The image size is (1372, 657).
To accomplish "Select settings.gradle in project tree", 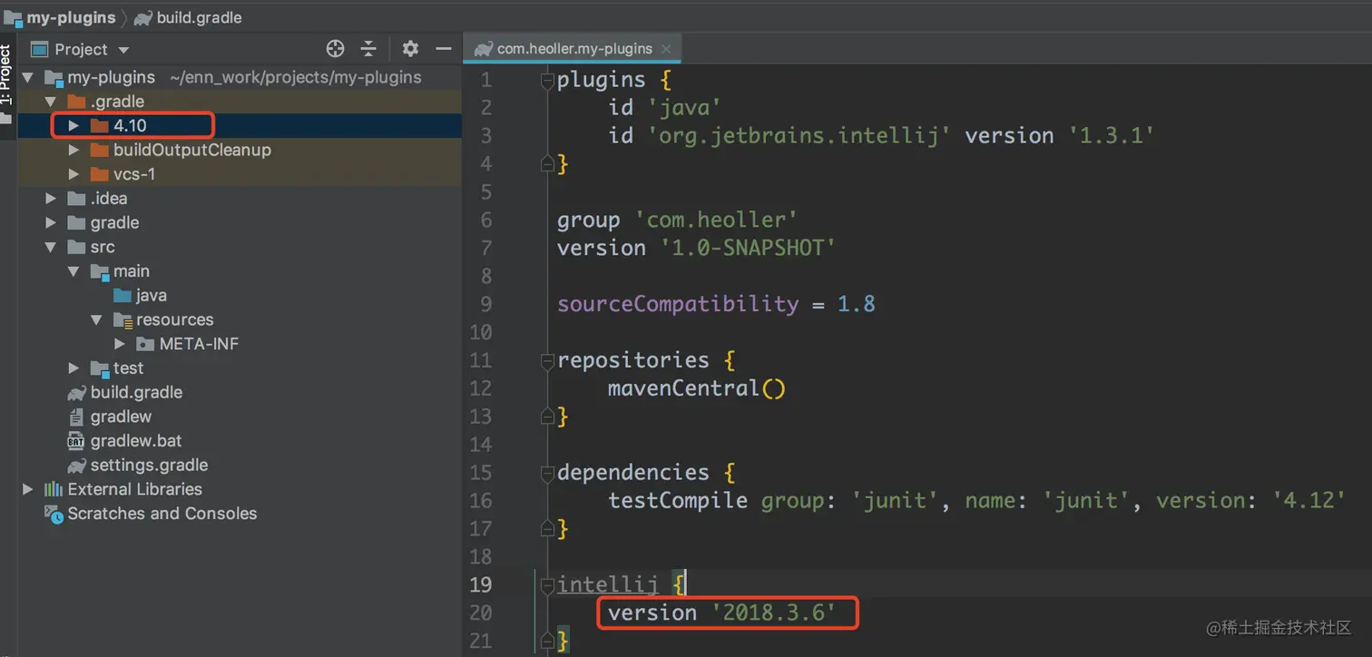I will click(240, 465).
